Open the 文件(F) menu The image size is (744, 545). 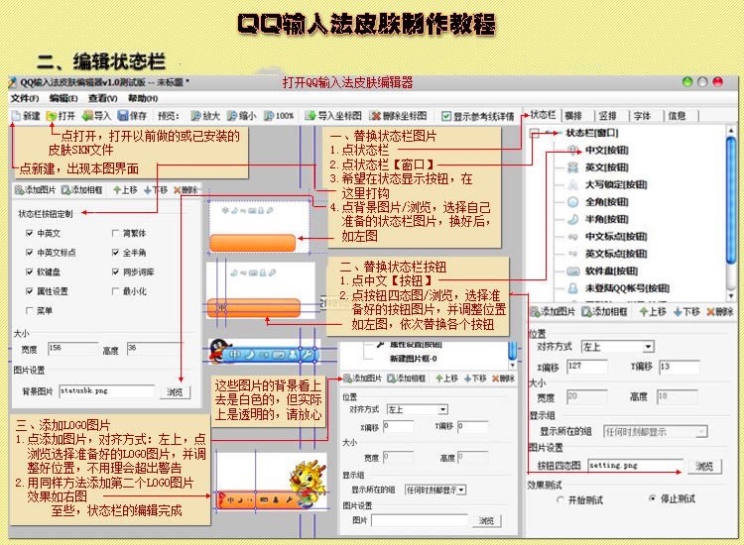[25, 98]
